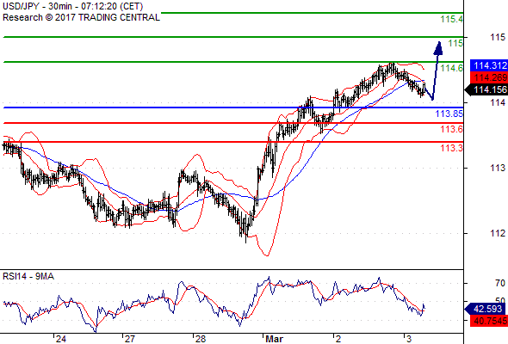
Task: Click the 113.3 red support label
Action: pos(452,148)
